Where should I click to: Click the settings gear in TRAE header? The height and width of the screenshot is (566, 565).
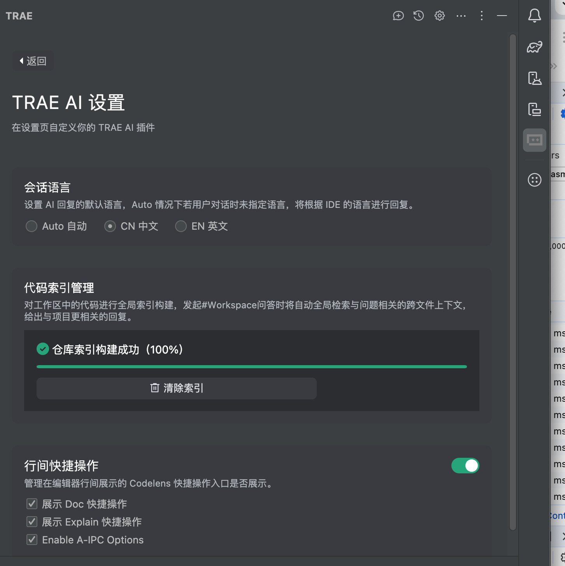(440, 16)
